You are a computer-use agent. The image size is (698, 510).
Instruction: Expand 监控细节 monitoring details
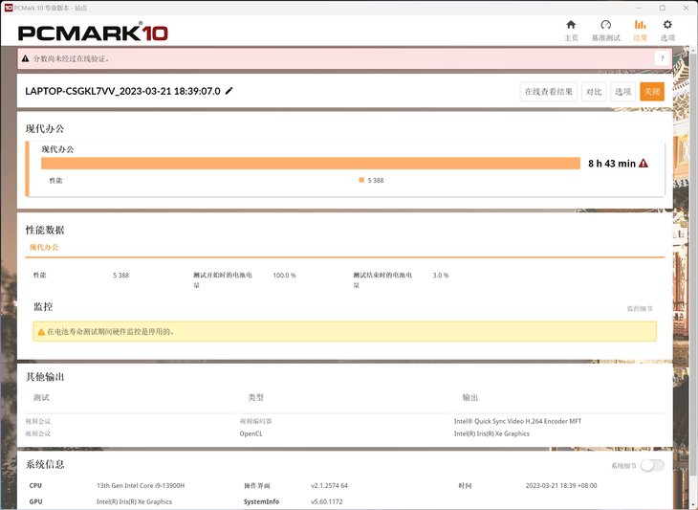[x=640, y=309]
